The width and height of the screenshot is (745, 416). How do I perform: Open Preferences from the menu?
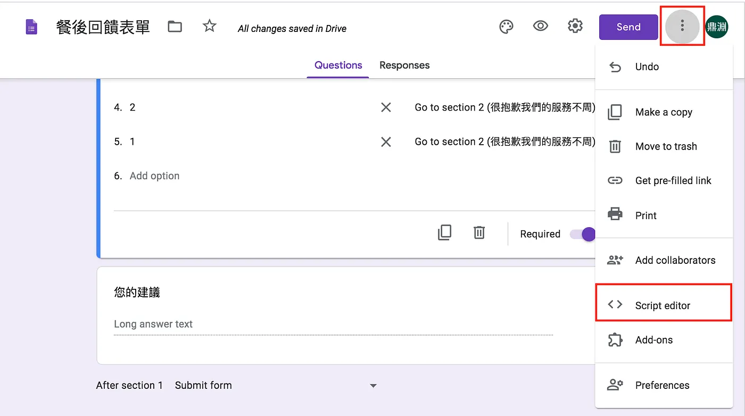click(x=664, y=385)
